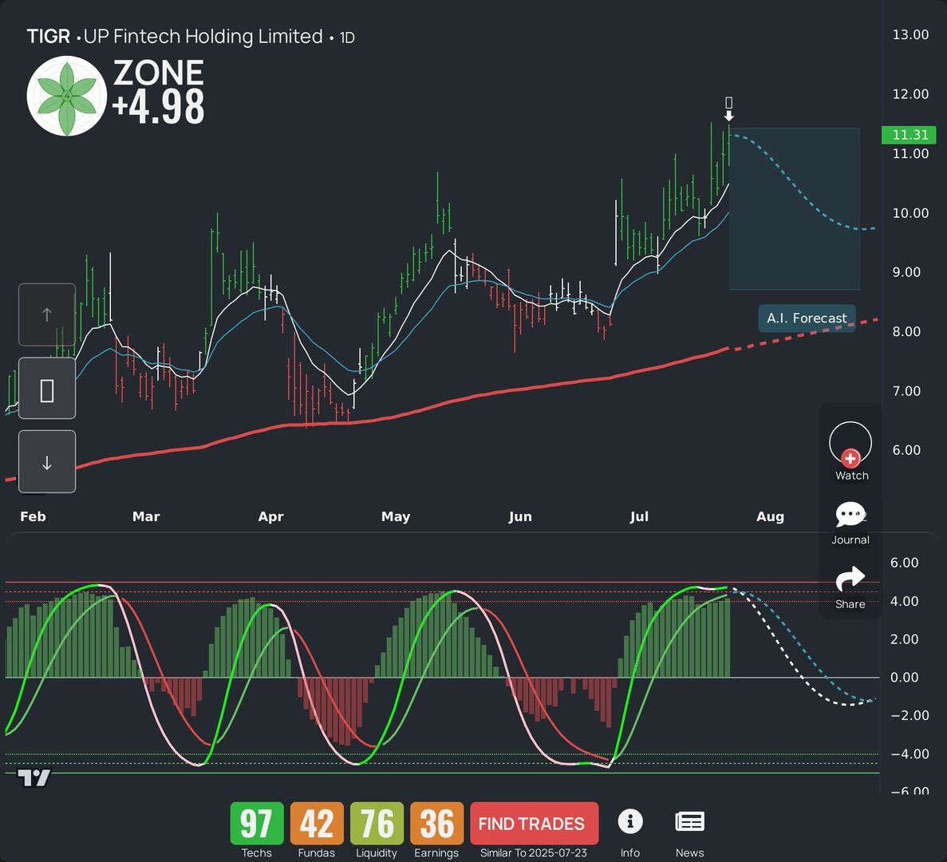Click the 11.31 current price tag
Viewport: 947px width, 862px height.
pyautogui.click(x=909, y=135)
